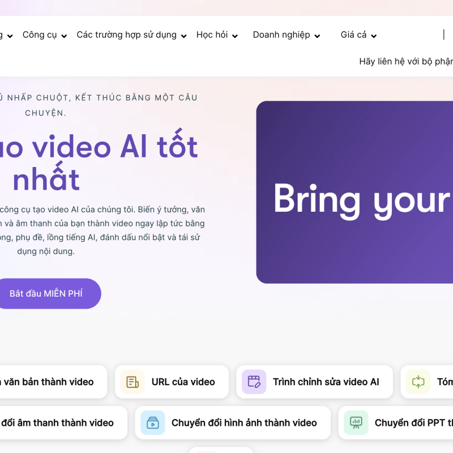Expand the chevron next to Công cụ
The height and width of the screenshot is (453, 453).
tap(64, 36)
